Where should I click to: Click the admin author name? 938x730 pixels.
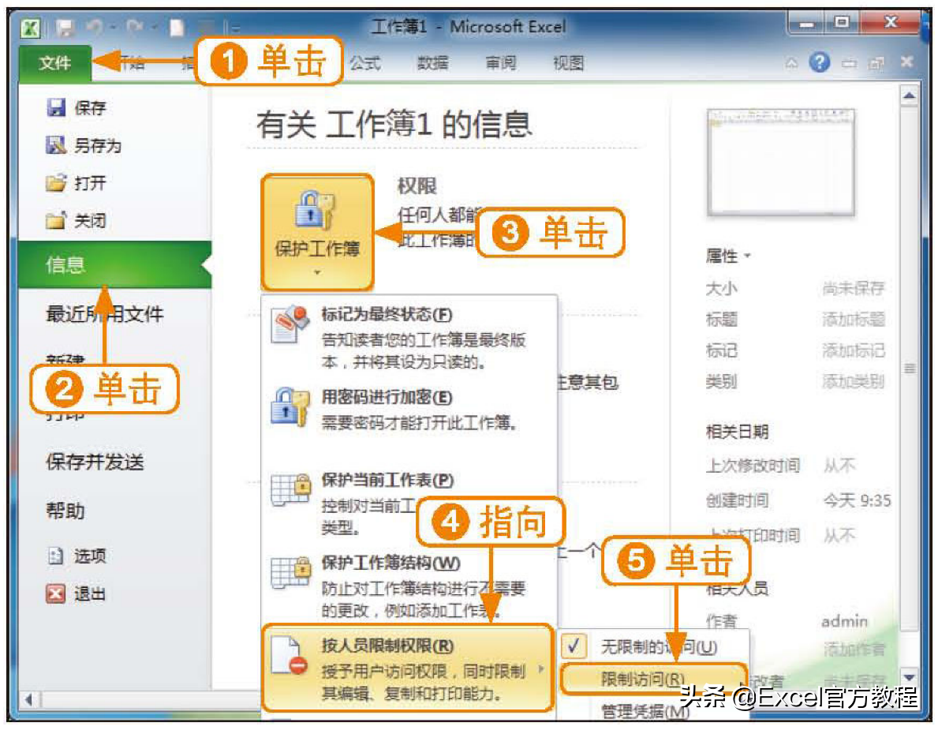tap(844, 621)
